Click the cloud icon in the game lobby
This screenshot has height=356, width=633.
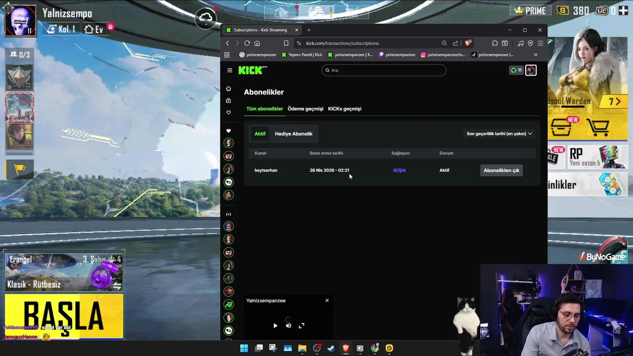click(x=206, y=19)
